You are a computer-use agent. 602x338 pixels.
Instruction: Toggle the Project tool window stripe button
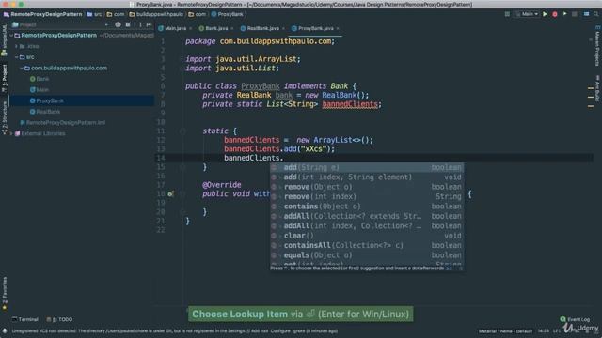tap(4, 79)
